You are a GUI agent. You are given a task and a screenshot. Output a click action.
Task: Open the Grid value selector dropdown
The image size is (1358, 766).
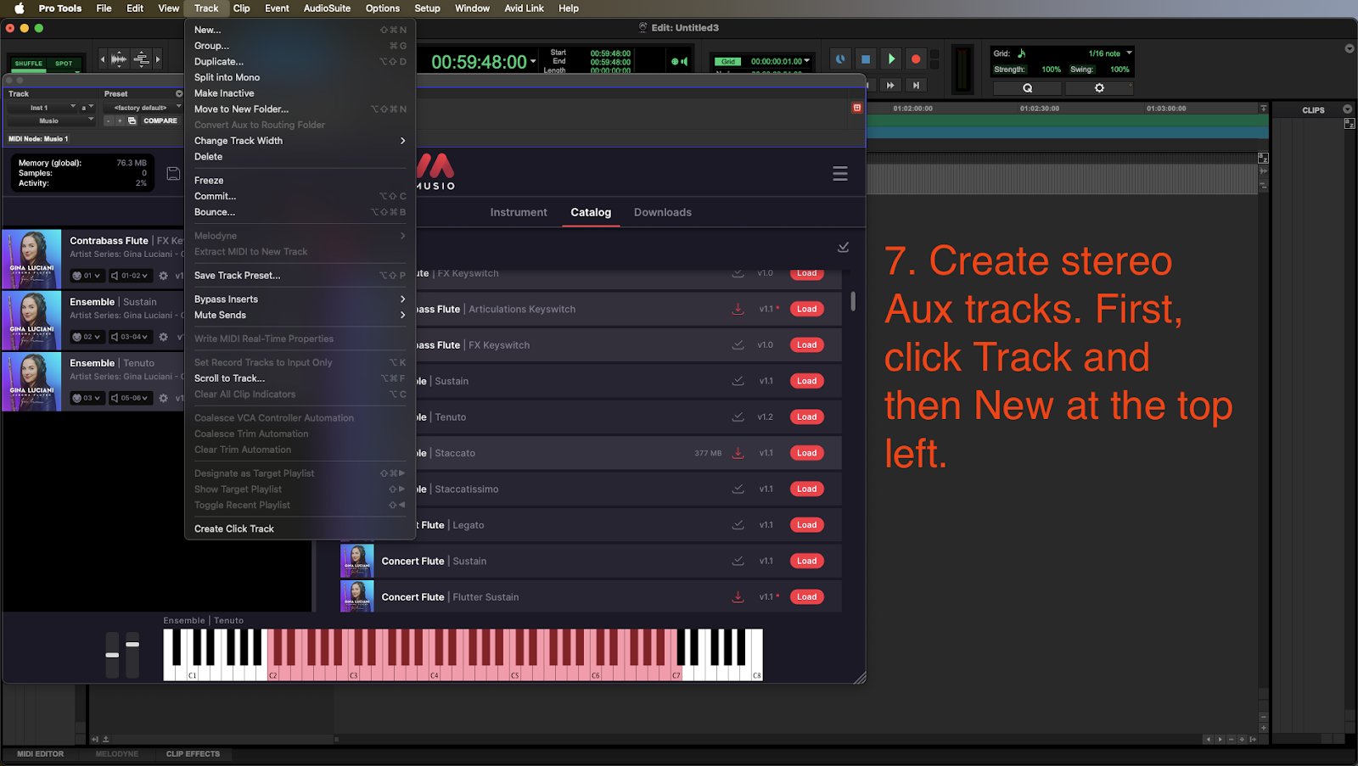click(781, 61)
